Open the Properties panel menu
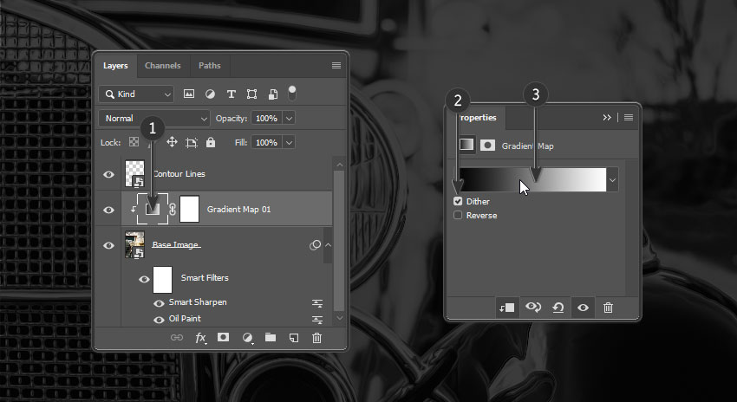737x402 pixels. tap(629, 118)
